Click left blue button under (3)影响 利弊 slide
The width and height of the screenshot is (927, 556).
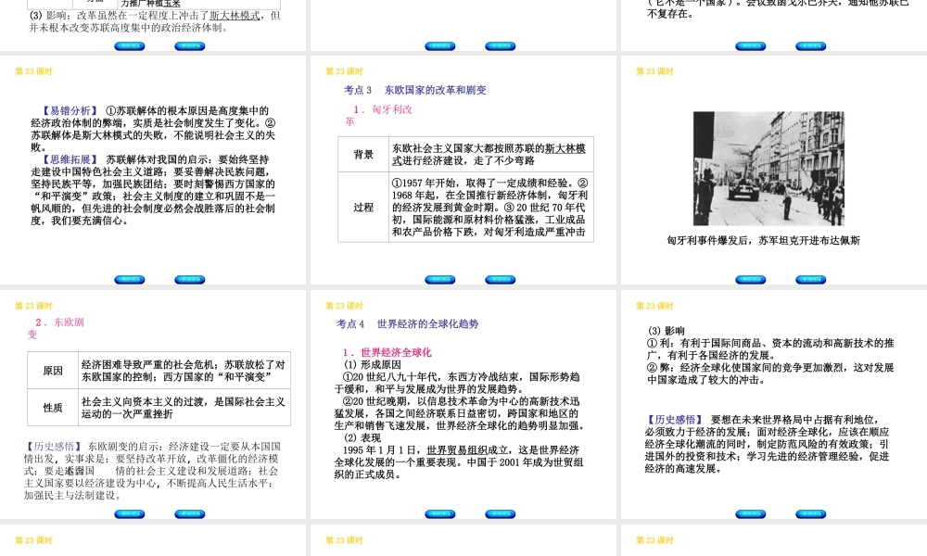[751, 514]
